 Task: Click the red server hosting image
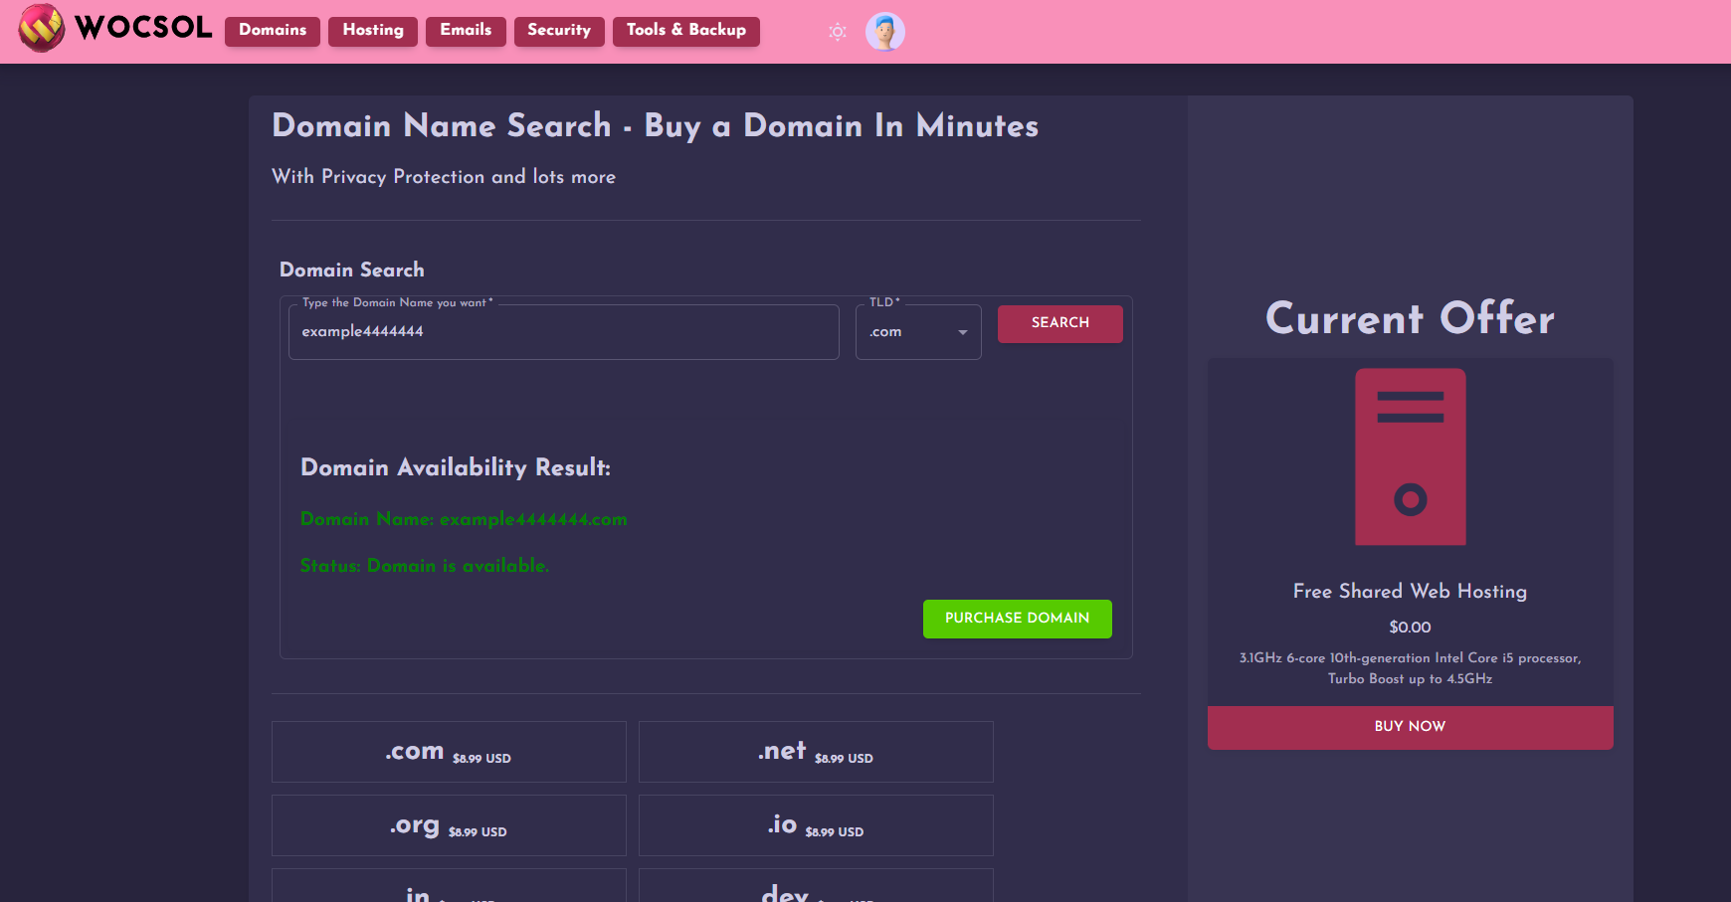pyautogui.click(x=1410, y=456)
